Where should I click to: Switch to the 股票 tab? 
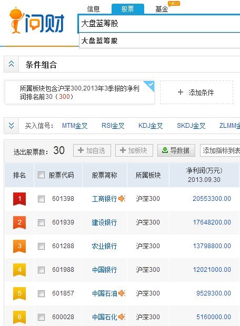[127, 9]
